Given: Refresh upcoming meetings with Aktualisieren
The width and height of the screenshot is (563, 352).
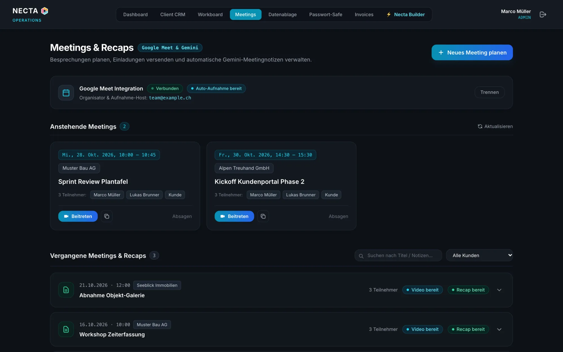Looking at the screenshot, I should 495,126.
